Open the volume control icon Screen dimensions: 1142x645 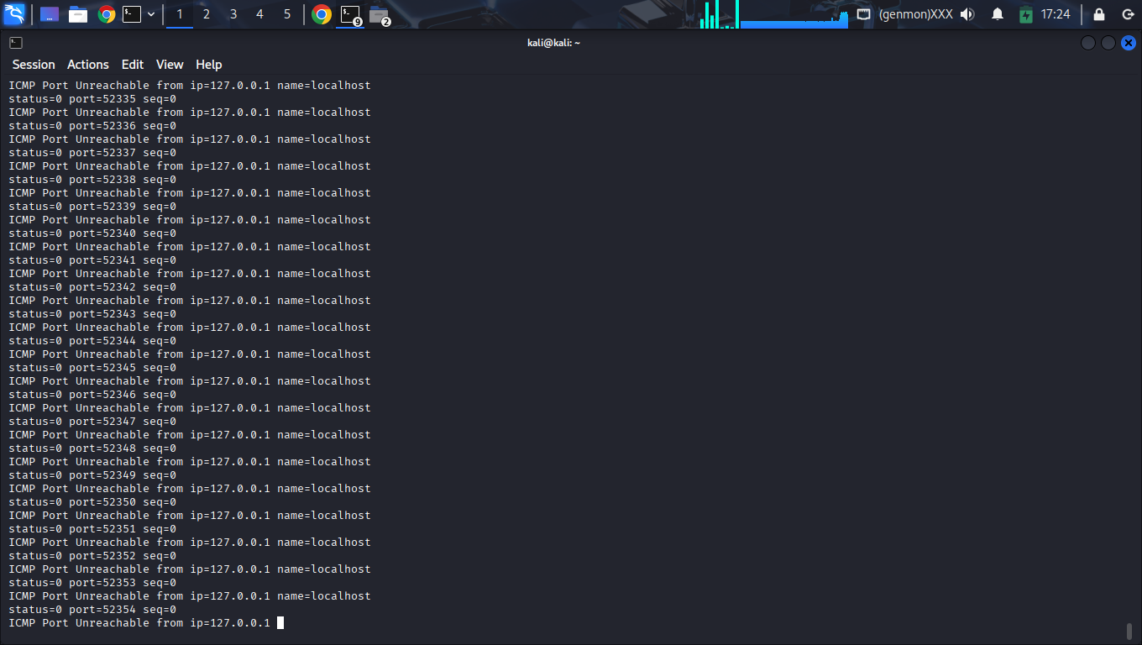point(967,14)
